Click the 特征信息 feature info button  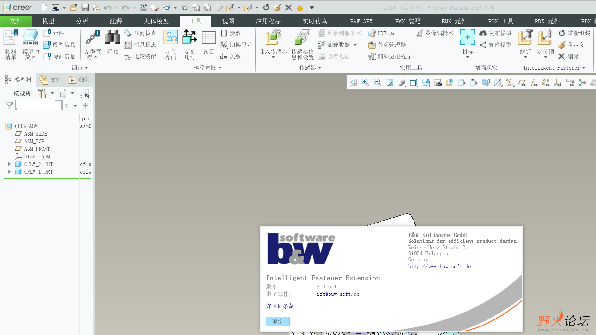click(60, 56)
